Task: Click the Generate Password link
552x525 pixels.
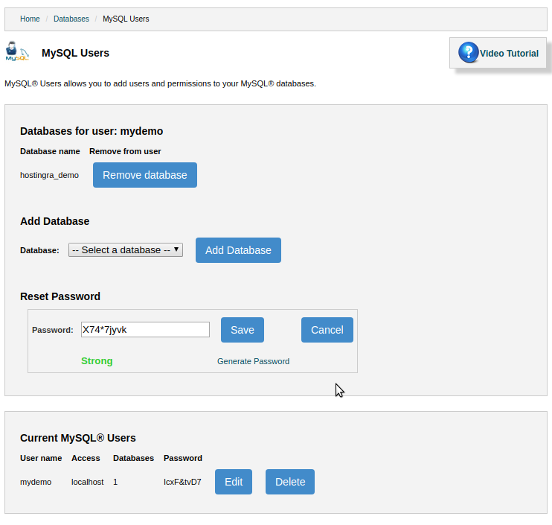Action: pos(253,361)
